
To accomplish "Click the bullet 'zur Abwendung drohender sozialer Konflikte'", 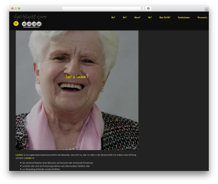I will click(x=41, y=169).
